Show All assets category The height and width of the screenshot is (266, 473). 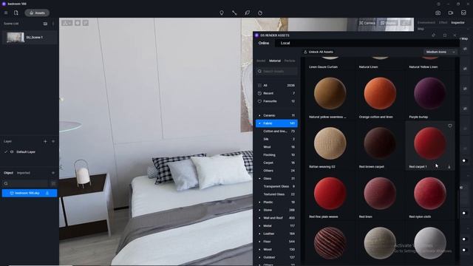coord(276,86)
